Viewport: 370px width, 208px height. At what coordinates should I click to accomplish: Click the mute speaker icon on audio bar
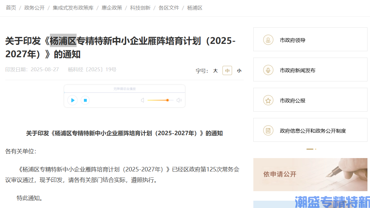tap(142, 100)
